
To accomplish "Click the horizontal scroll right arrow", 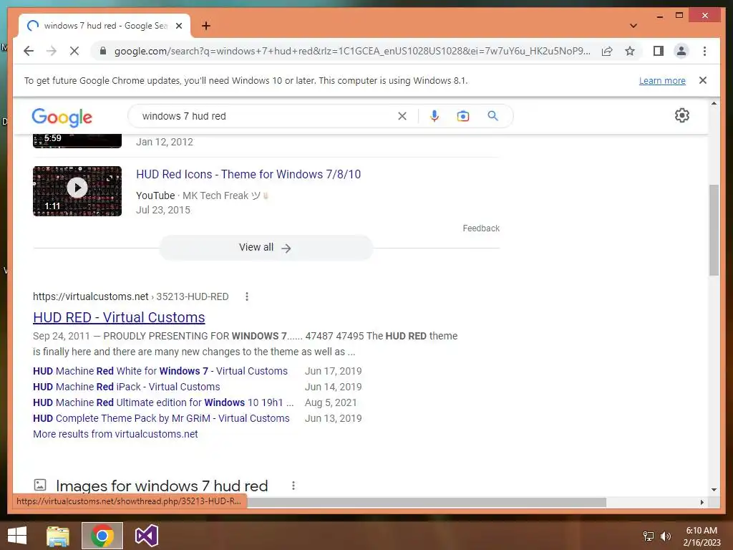I will pos(702,502).
